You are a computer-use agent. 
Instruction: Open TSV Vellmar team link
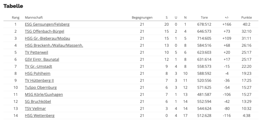click(35, 108)
